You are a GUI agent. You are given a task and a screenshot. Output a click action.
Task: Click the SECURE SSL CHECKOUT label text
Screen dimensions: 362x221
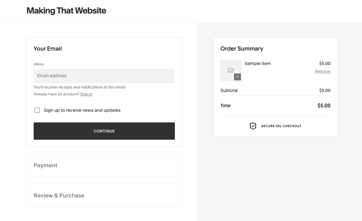281,126
